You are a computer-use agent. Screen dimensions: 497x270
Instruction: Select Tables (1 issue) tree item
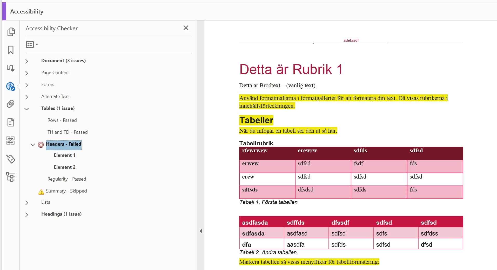point(58,108)
